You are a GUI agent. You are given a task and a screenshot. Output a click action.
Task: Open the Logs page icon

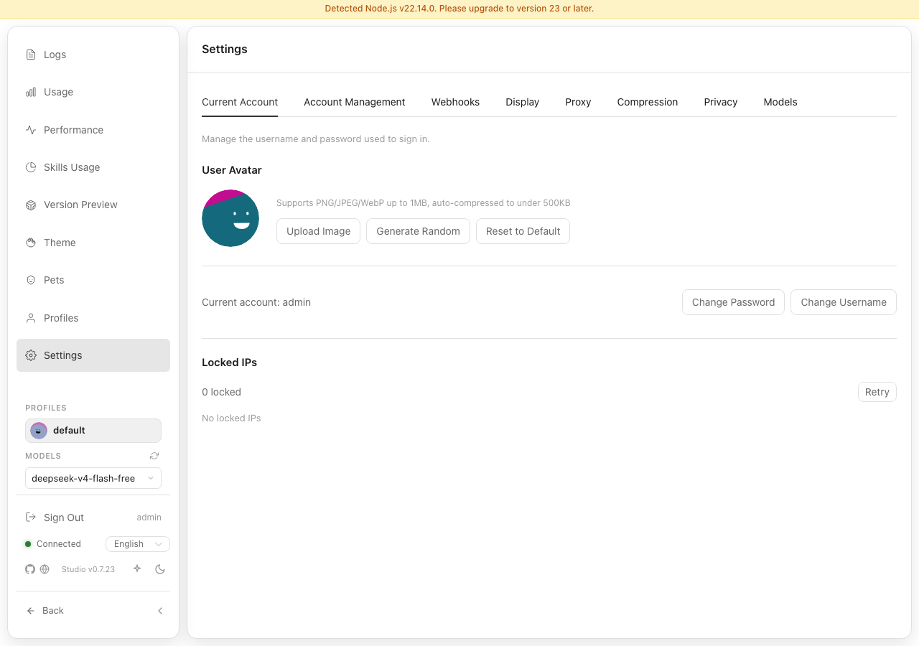(31, 55)
